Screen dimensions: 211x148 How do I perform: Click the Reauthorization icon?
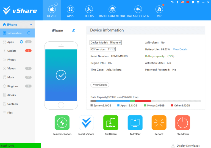point(62,123)
